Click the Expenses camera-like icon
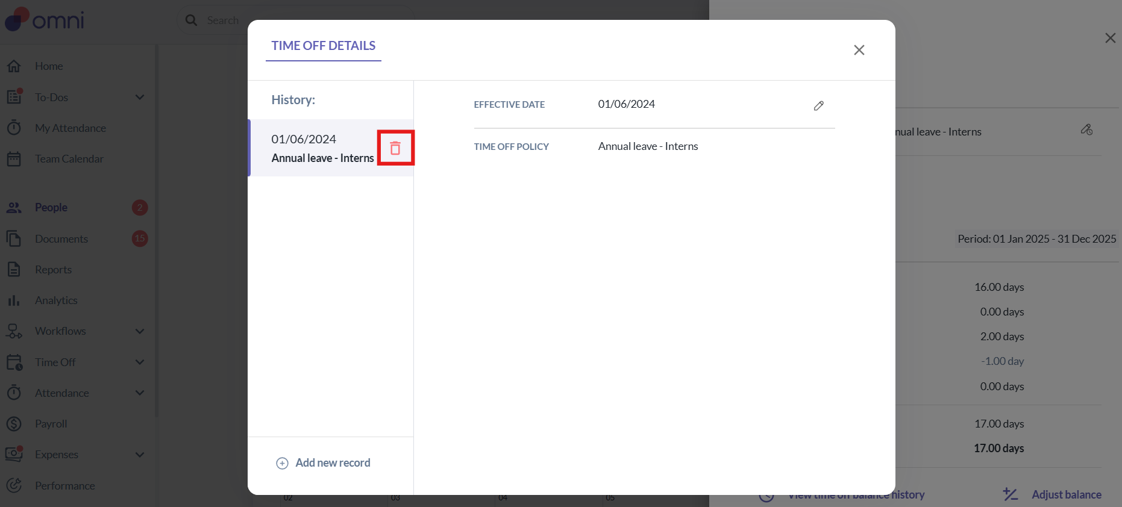This screenshot has height=507, width=1122. coord(14,454)
